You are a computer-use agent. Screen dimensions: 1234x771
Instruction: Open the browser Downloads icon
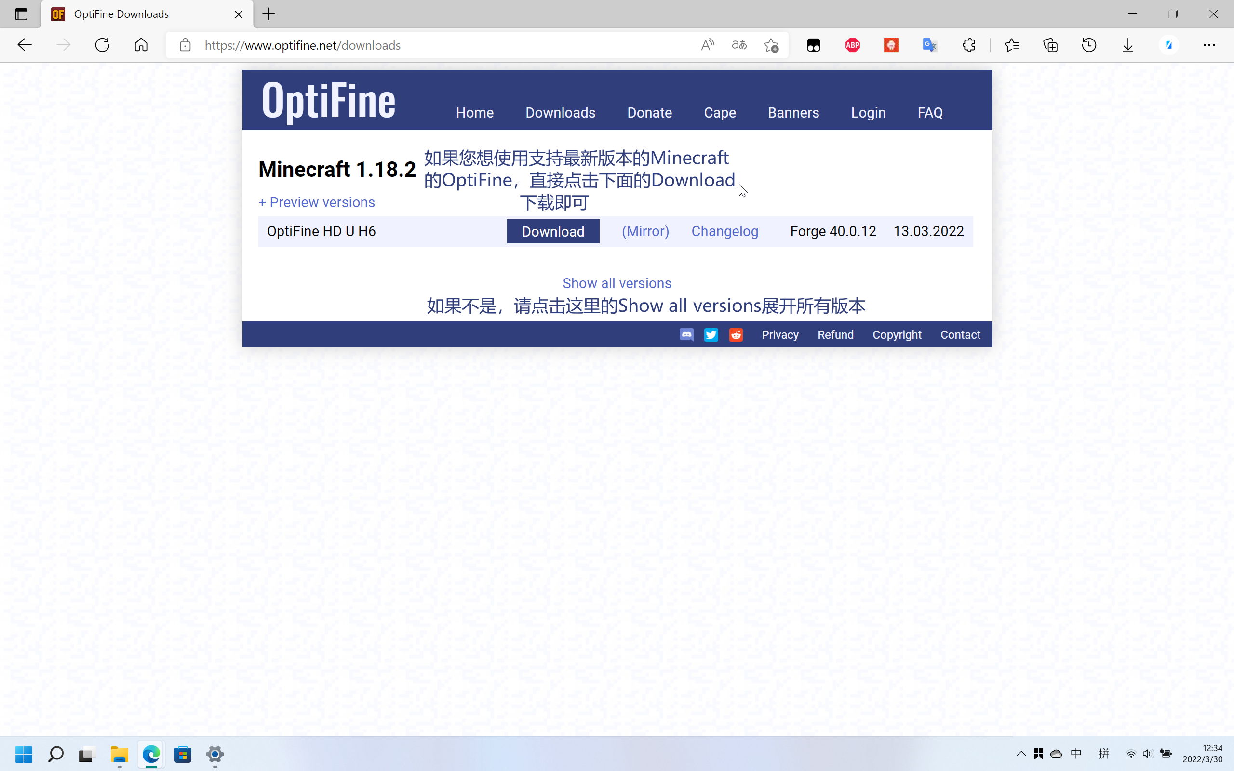pos(1128,45)
